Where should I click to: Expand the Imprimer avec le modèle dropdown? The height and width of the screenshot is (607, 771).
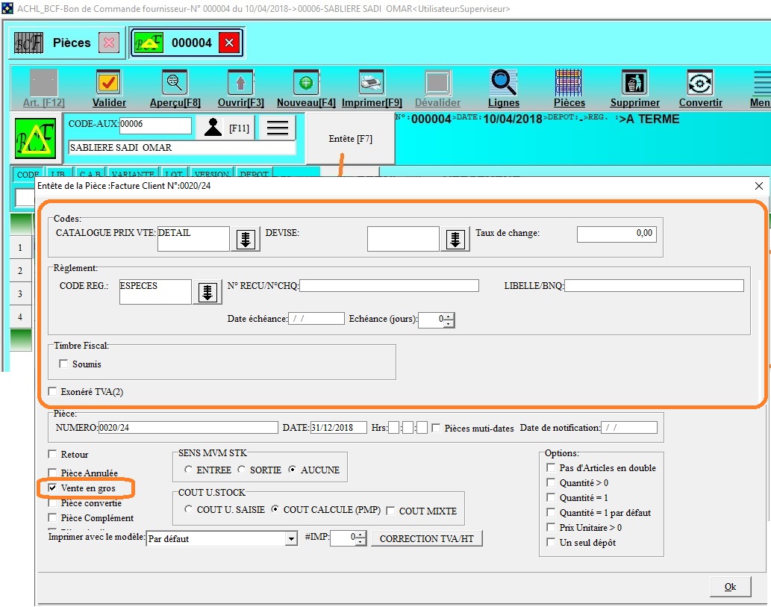(291, 538)
